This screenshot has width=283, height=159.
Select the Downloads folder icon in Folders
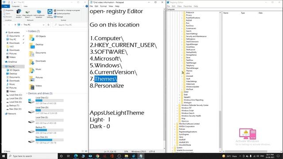(x=31, y=62)
